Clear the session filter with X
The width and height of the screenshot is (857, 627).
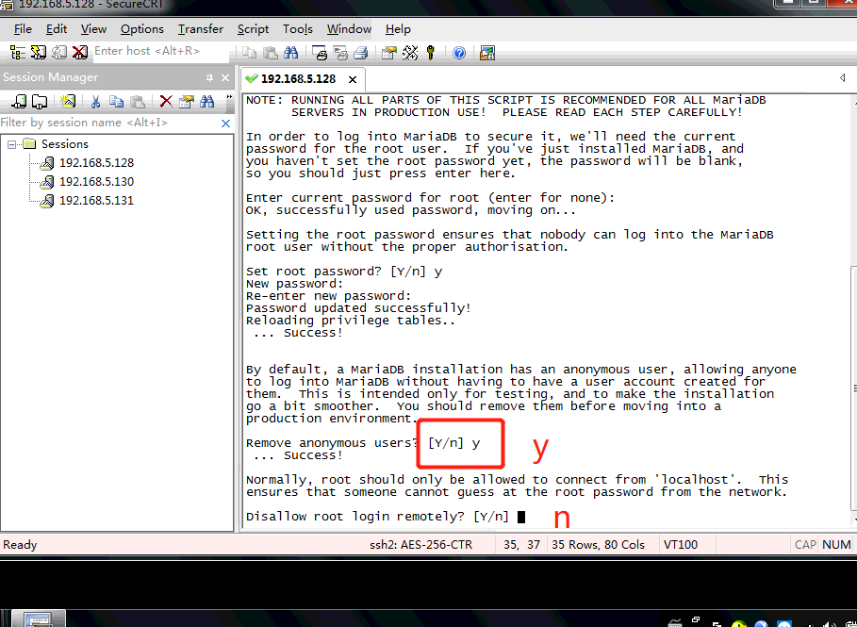click(225, 124)
